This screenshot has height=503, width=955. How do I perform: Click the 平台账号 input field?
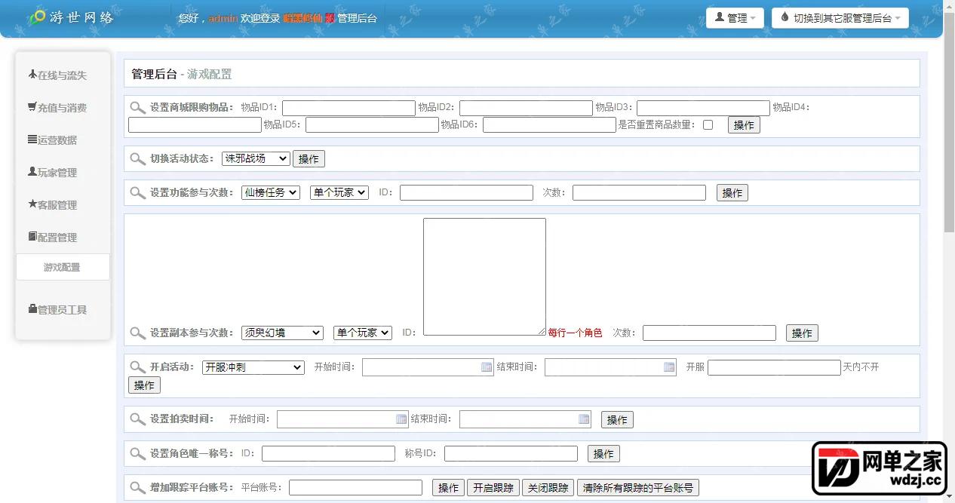[x=355, y=488]
